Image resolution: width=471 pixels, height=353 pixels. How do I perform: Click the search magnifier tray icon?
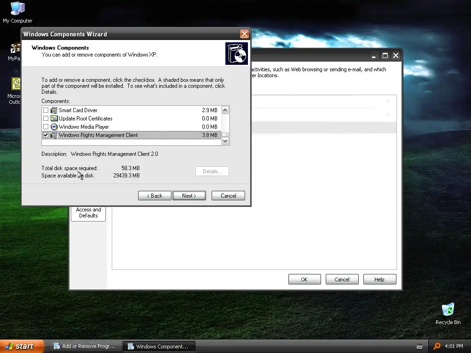click(437, 347)
